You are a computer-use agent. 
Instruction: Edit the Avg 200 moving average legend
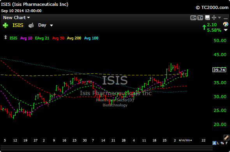tap(74, 38)
